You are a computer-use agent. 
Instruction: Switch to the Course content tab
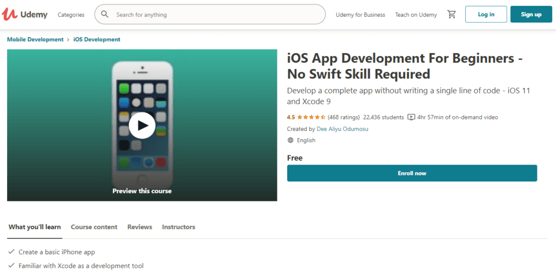94,227
